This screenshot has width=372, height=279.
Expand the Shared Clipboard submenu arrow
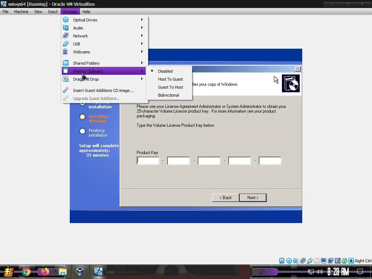point(142,71)
